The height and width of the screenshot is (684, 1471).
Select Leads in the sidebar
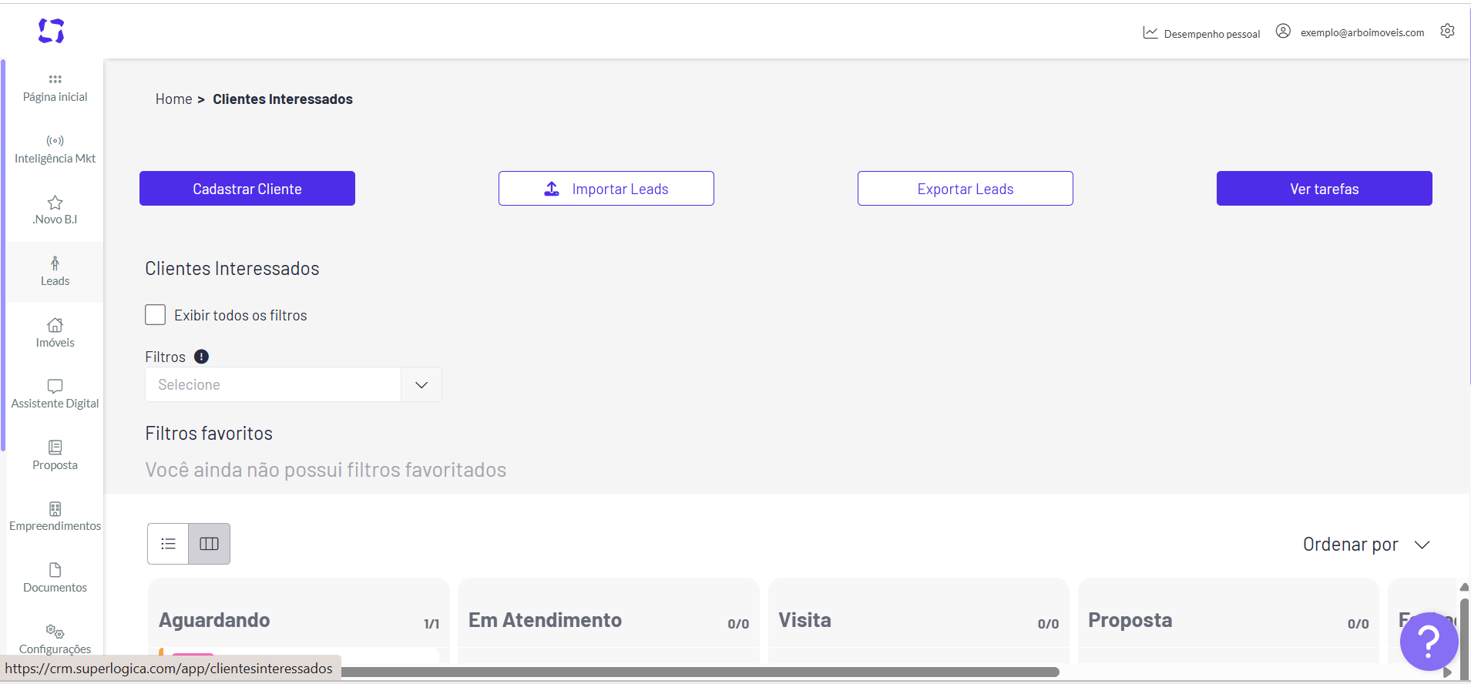pyautogui.click(x=55, y=272)
